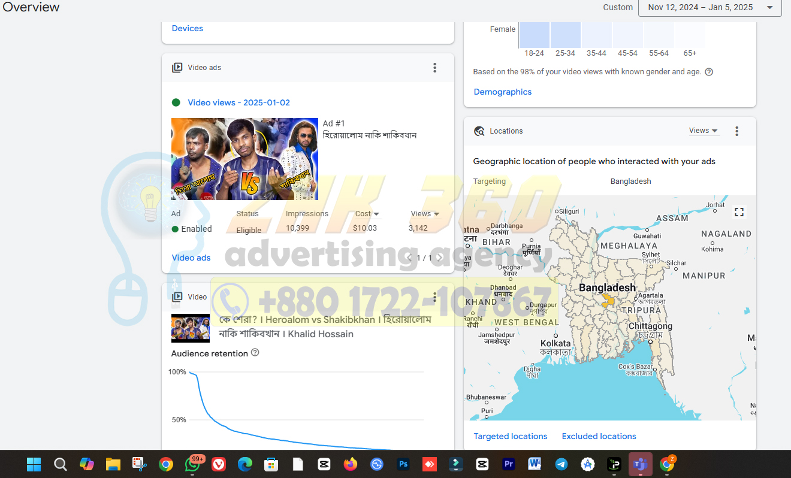Click the Impressions column header
Screen dimensions: 791x478
[307, 214]
